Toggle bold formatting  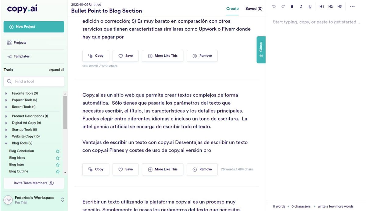[292, 6]
